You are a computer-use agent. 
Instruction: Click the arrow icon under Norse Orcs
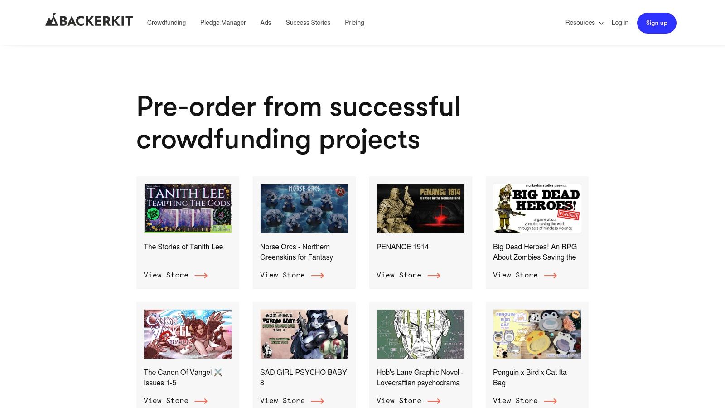(318, 275)
